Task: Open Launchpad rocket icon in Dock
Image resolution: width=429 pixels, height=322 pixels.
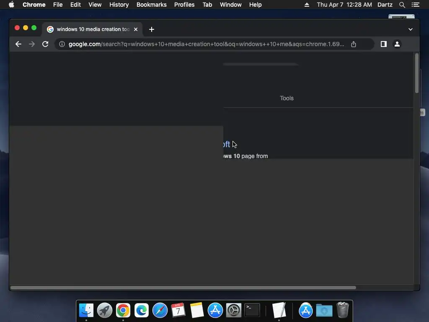Action: click(x=104, y=310)
